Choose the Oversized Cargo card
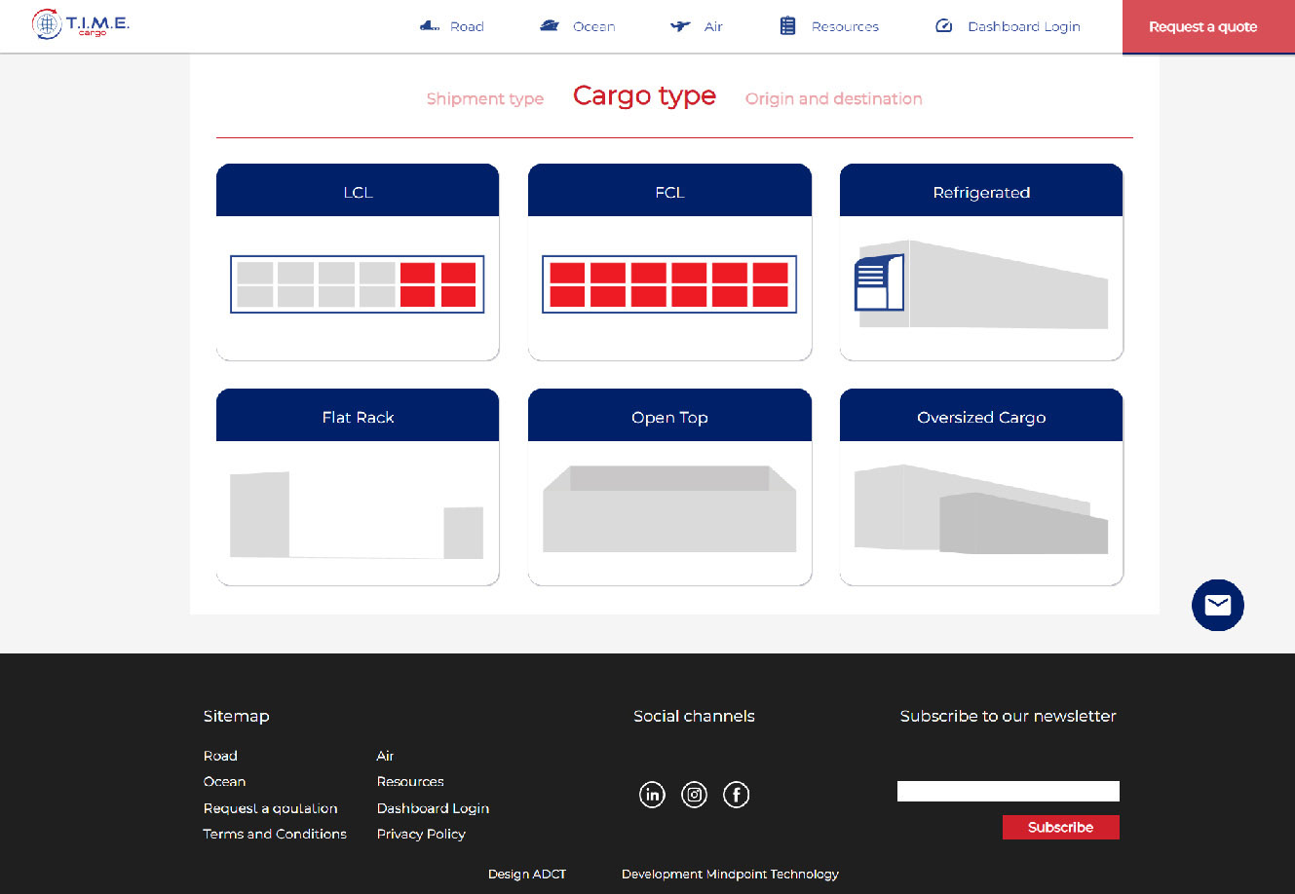Image resolution: width=1295 pixels, height=894 pixels. 981,487
